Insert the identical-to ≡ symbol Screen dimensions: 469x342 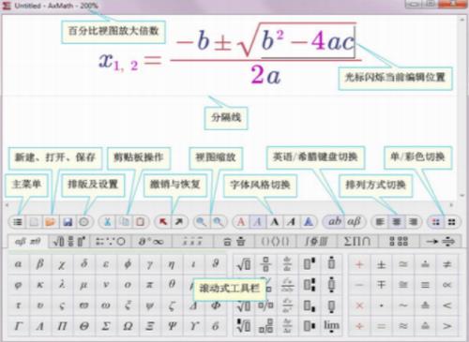pyautogui.click(x=425, y=285)
